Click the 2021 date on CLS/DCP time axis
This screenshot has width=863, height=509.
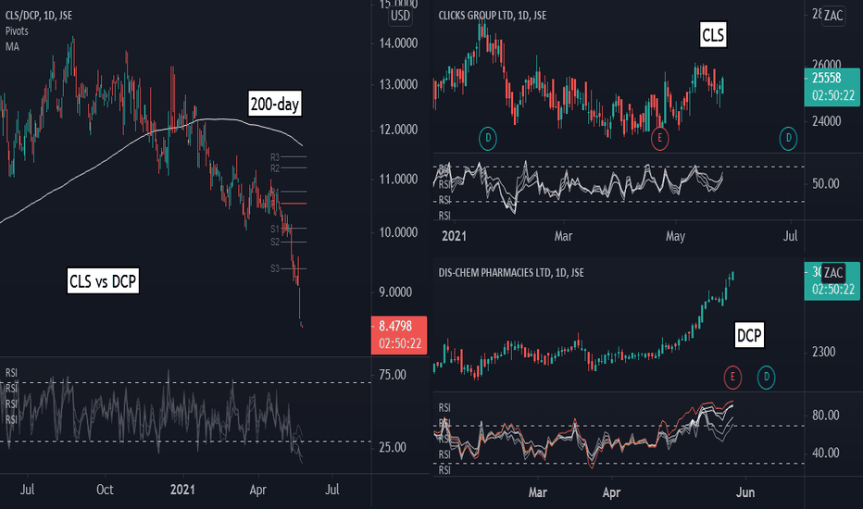[x=182, y=490]
